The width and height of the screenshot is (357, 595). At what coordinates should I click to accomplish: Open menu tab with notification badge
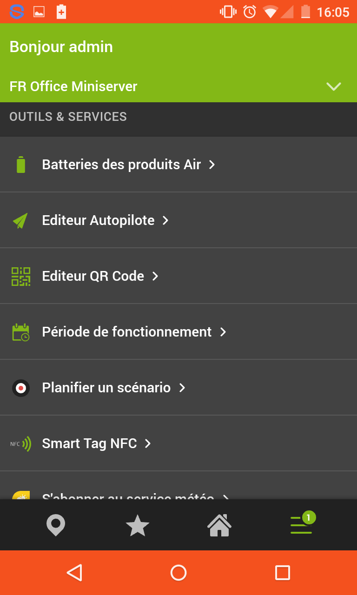pos(301,525)
